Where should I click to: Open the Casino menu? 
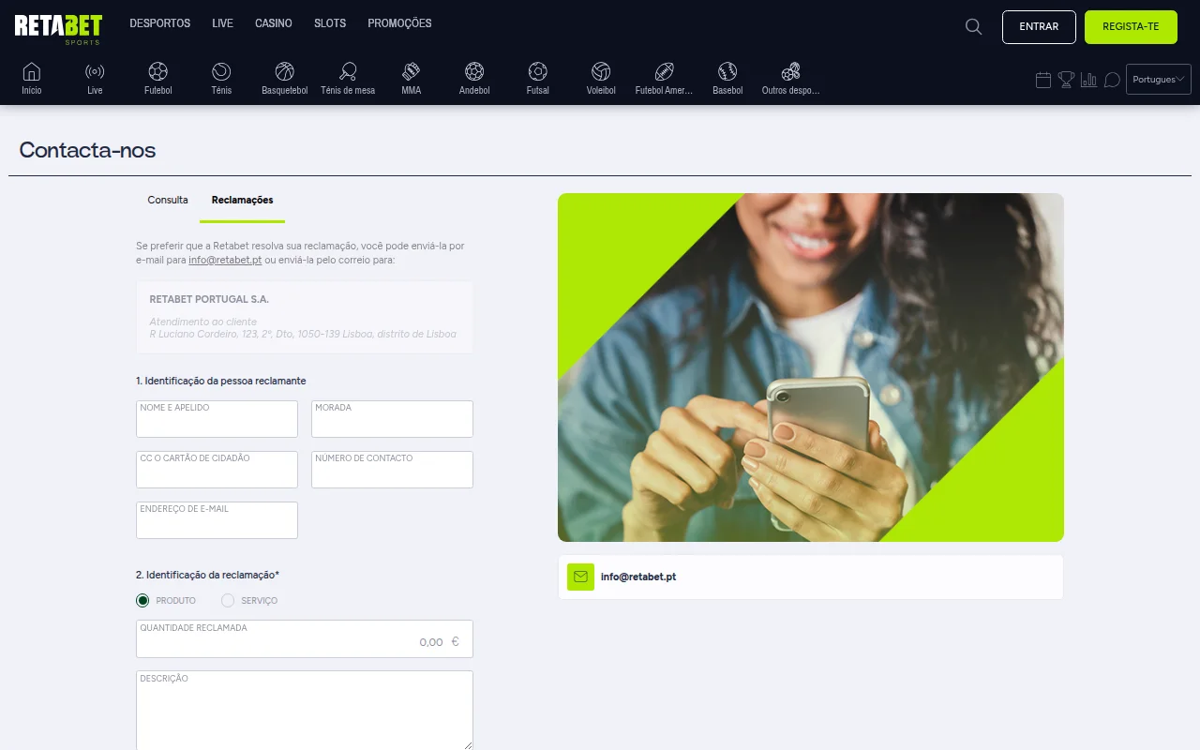[274, 23]
